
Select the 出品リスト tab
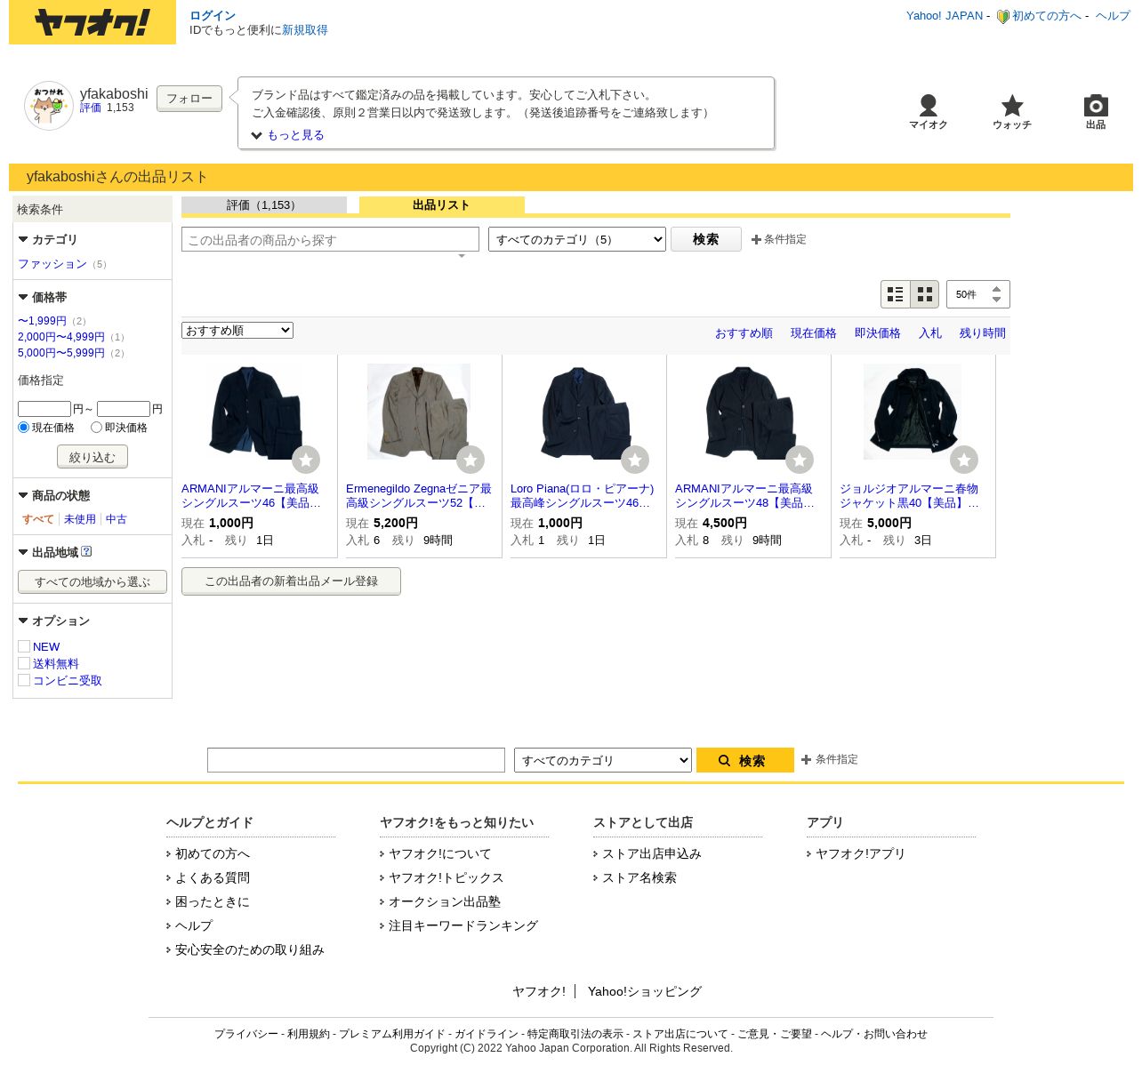tap(442, 205)
